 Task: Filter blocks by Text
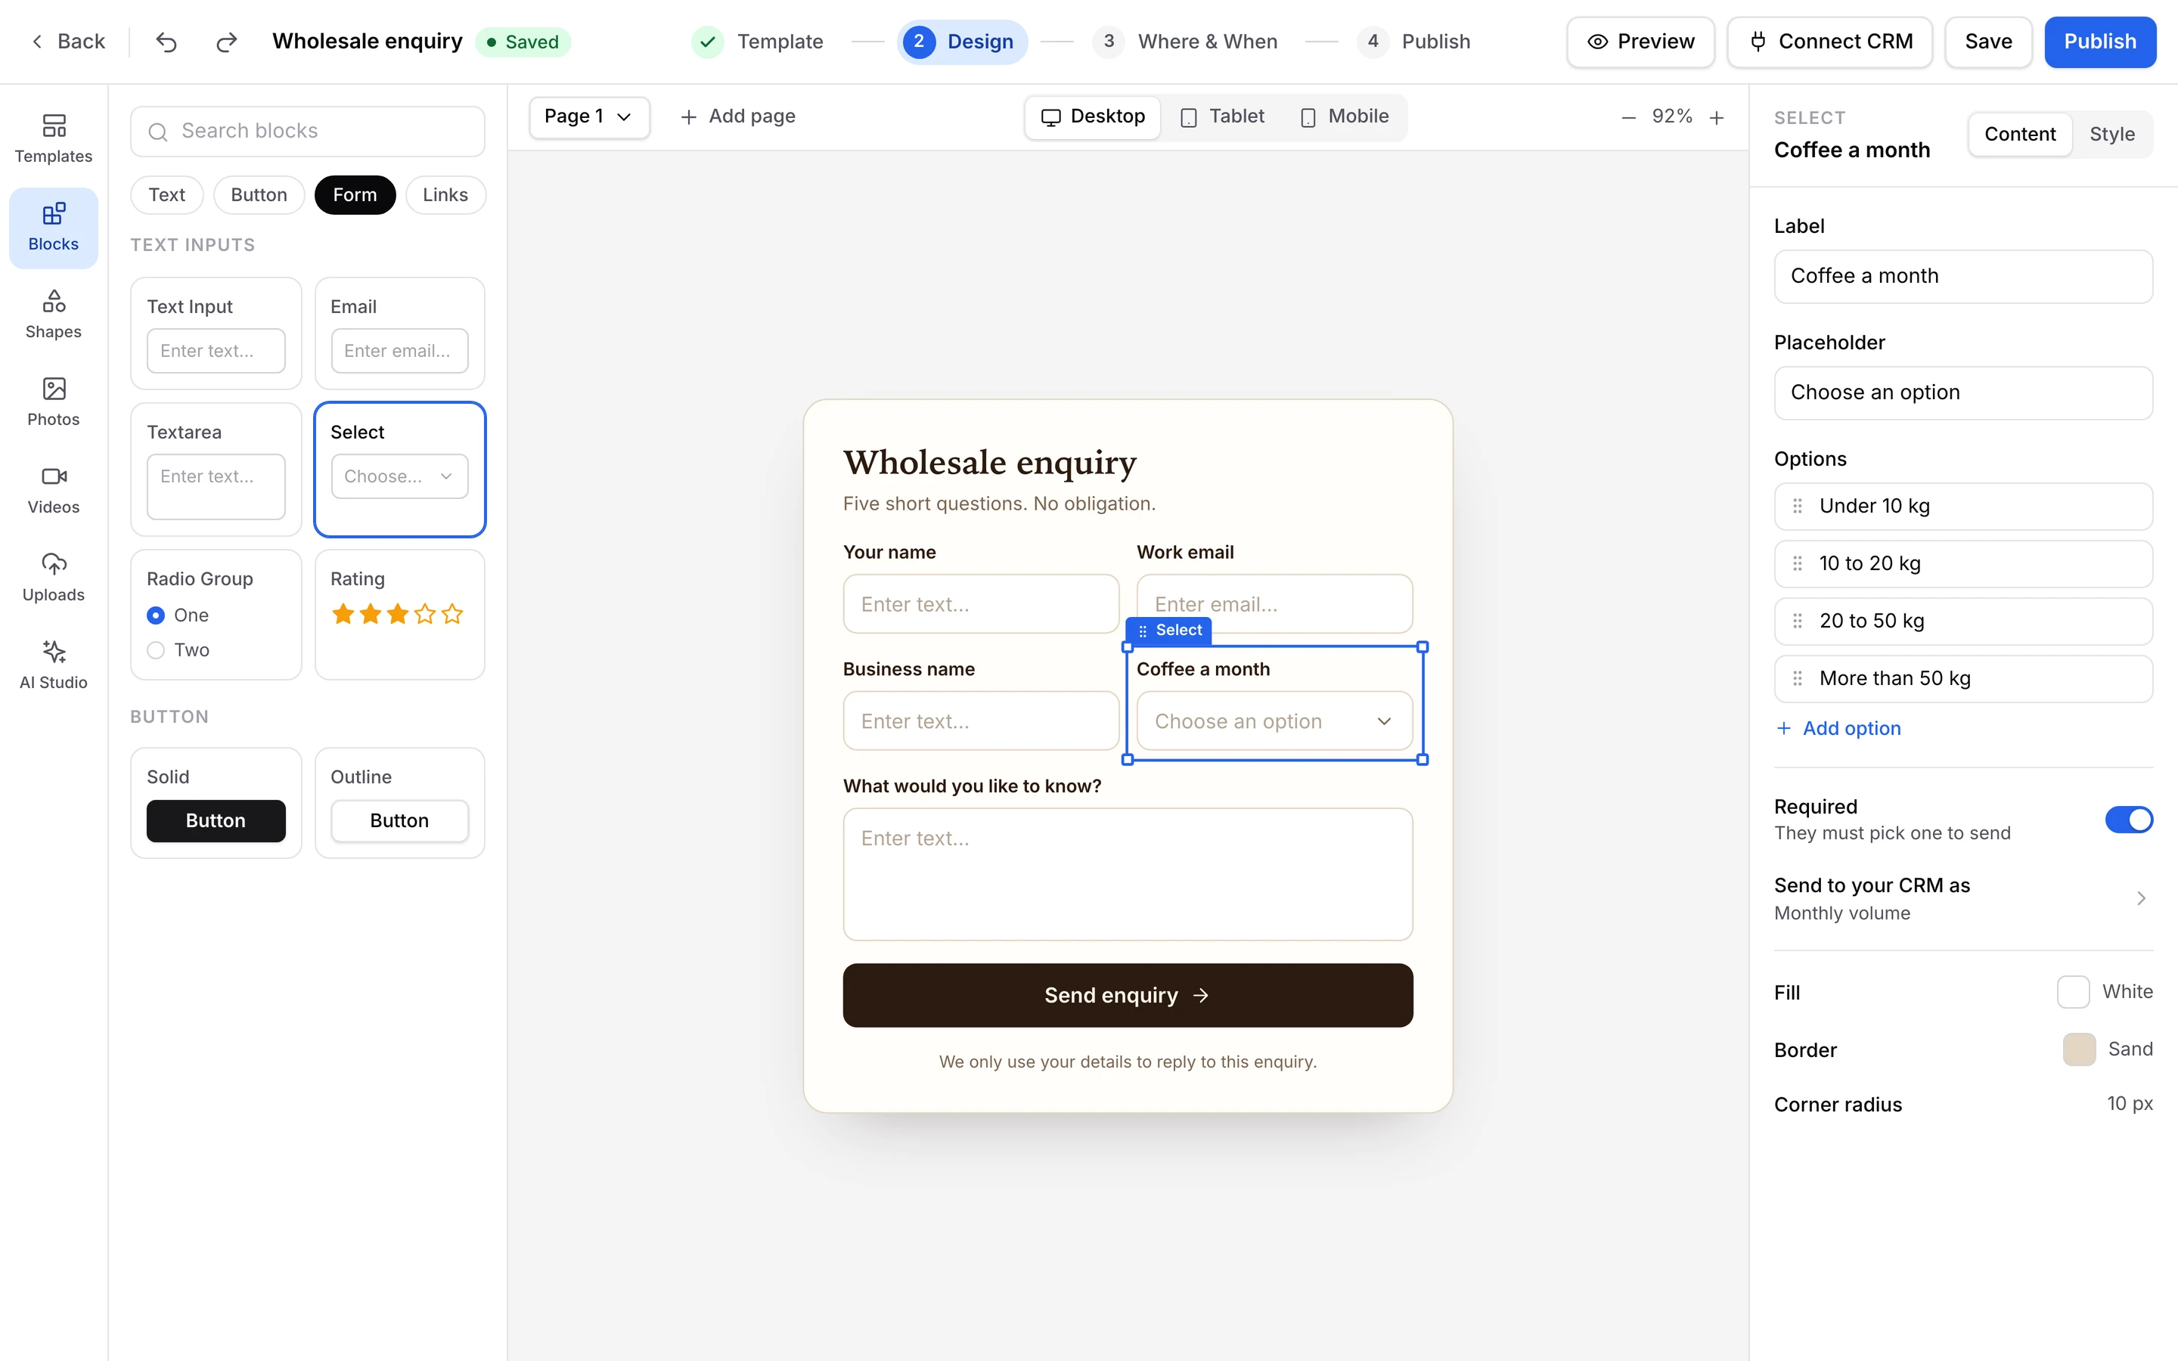click(166, 195)
